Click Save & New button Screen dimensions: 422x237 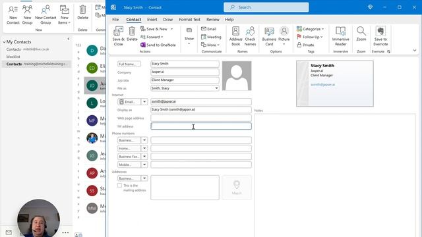(154, 29)
